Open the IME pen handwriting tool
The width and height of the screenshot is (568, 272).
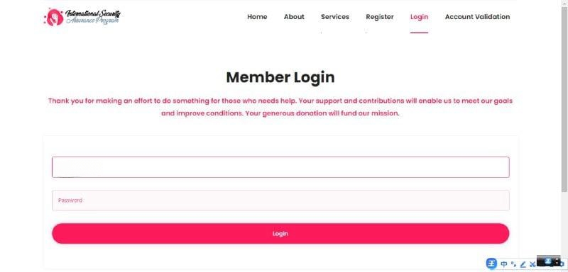pyautogui.click(x=523, y=264)
